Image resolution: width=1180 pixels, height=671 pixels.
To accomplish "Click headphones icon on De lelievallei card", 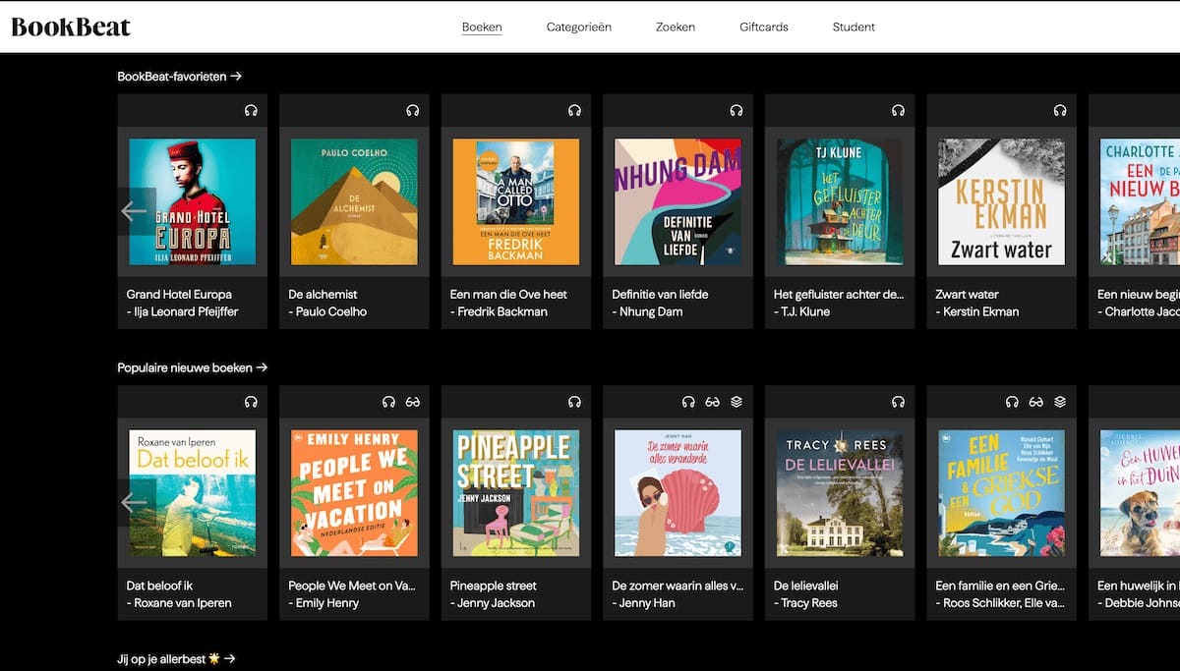I will coord(898,402).
